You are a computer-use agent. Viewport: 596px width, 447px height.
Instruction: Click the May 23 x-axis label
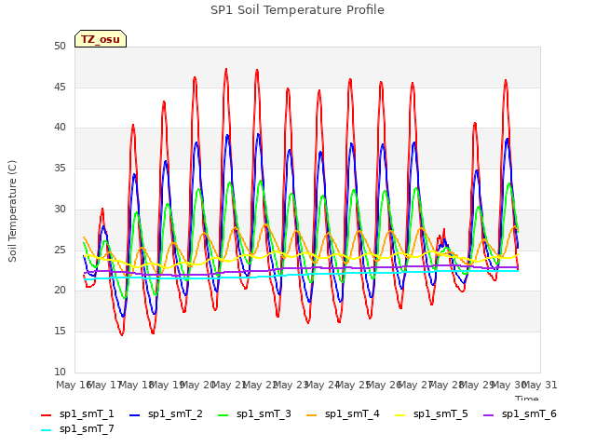[x=291, y=386]
